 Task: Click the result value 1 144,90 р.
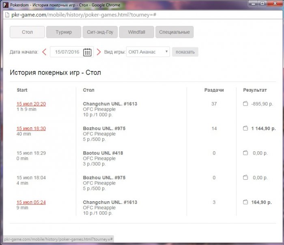coord(264,129)
